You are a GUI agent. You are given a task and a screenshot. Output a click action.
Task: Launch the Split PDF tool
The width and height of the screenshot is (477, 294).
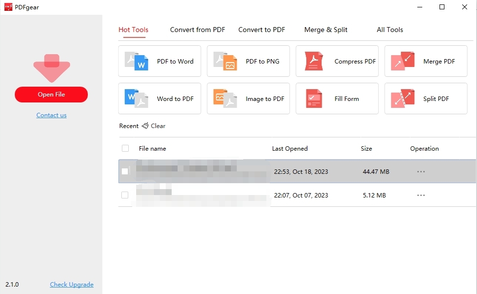tap(425, 98)
